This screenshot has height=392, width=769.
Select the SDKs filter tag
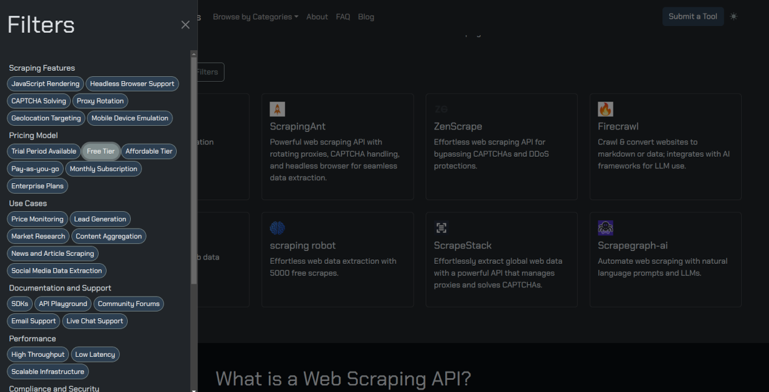tap(20, 304)
